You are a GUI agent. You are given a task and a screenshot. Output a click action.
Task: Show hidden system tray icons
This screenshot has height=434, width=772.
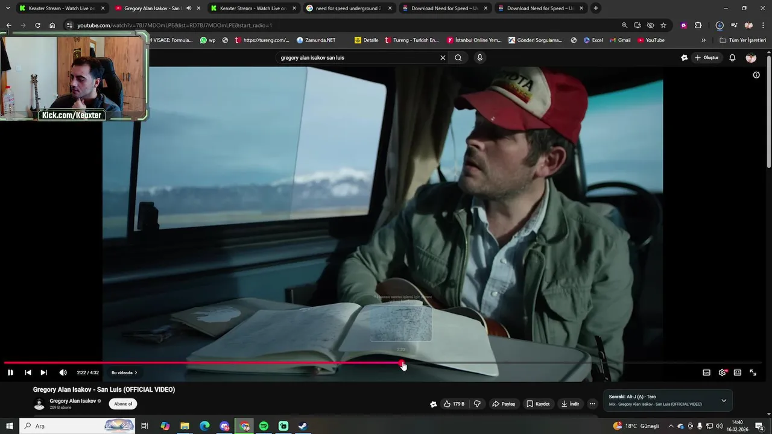(x=671, y=426)
